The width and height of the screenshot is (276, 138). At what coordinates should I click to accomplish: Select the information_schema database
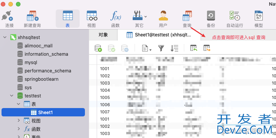46,54
